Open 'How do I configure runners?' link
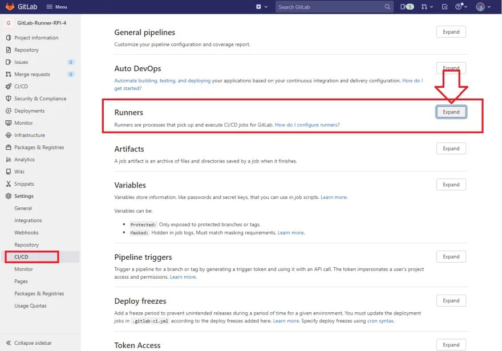The height and width of the screenshot is (351, 502). pos(307,125)
